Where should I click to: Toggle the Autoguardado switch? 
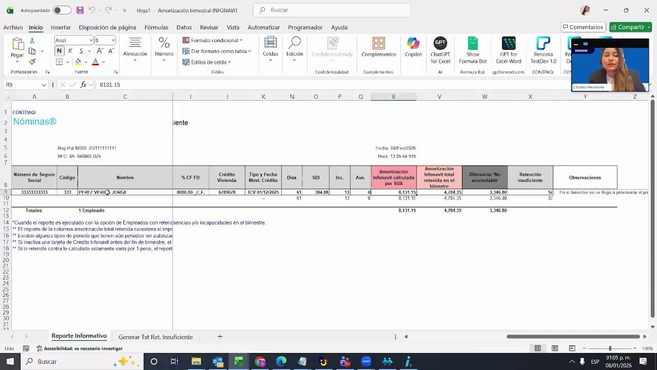coord(62,10)
